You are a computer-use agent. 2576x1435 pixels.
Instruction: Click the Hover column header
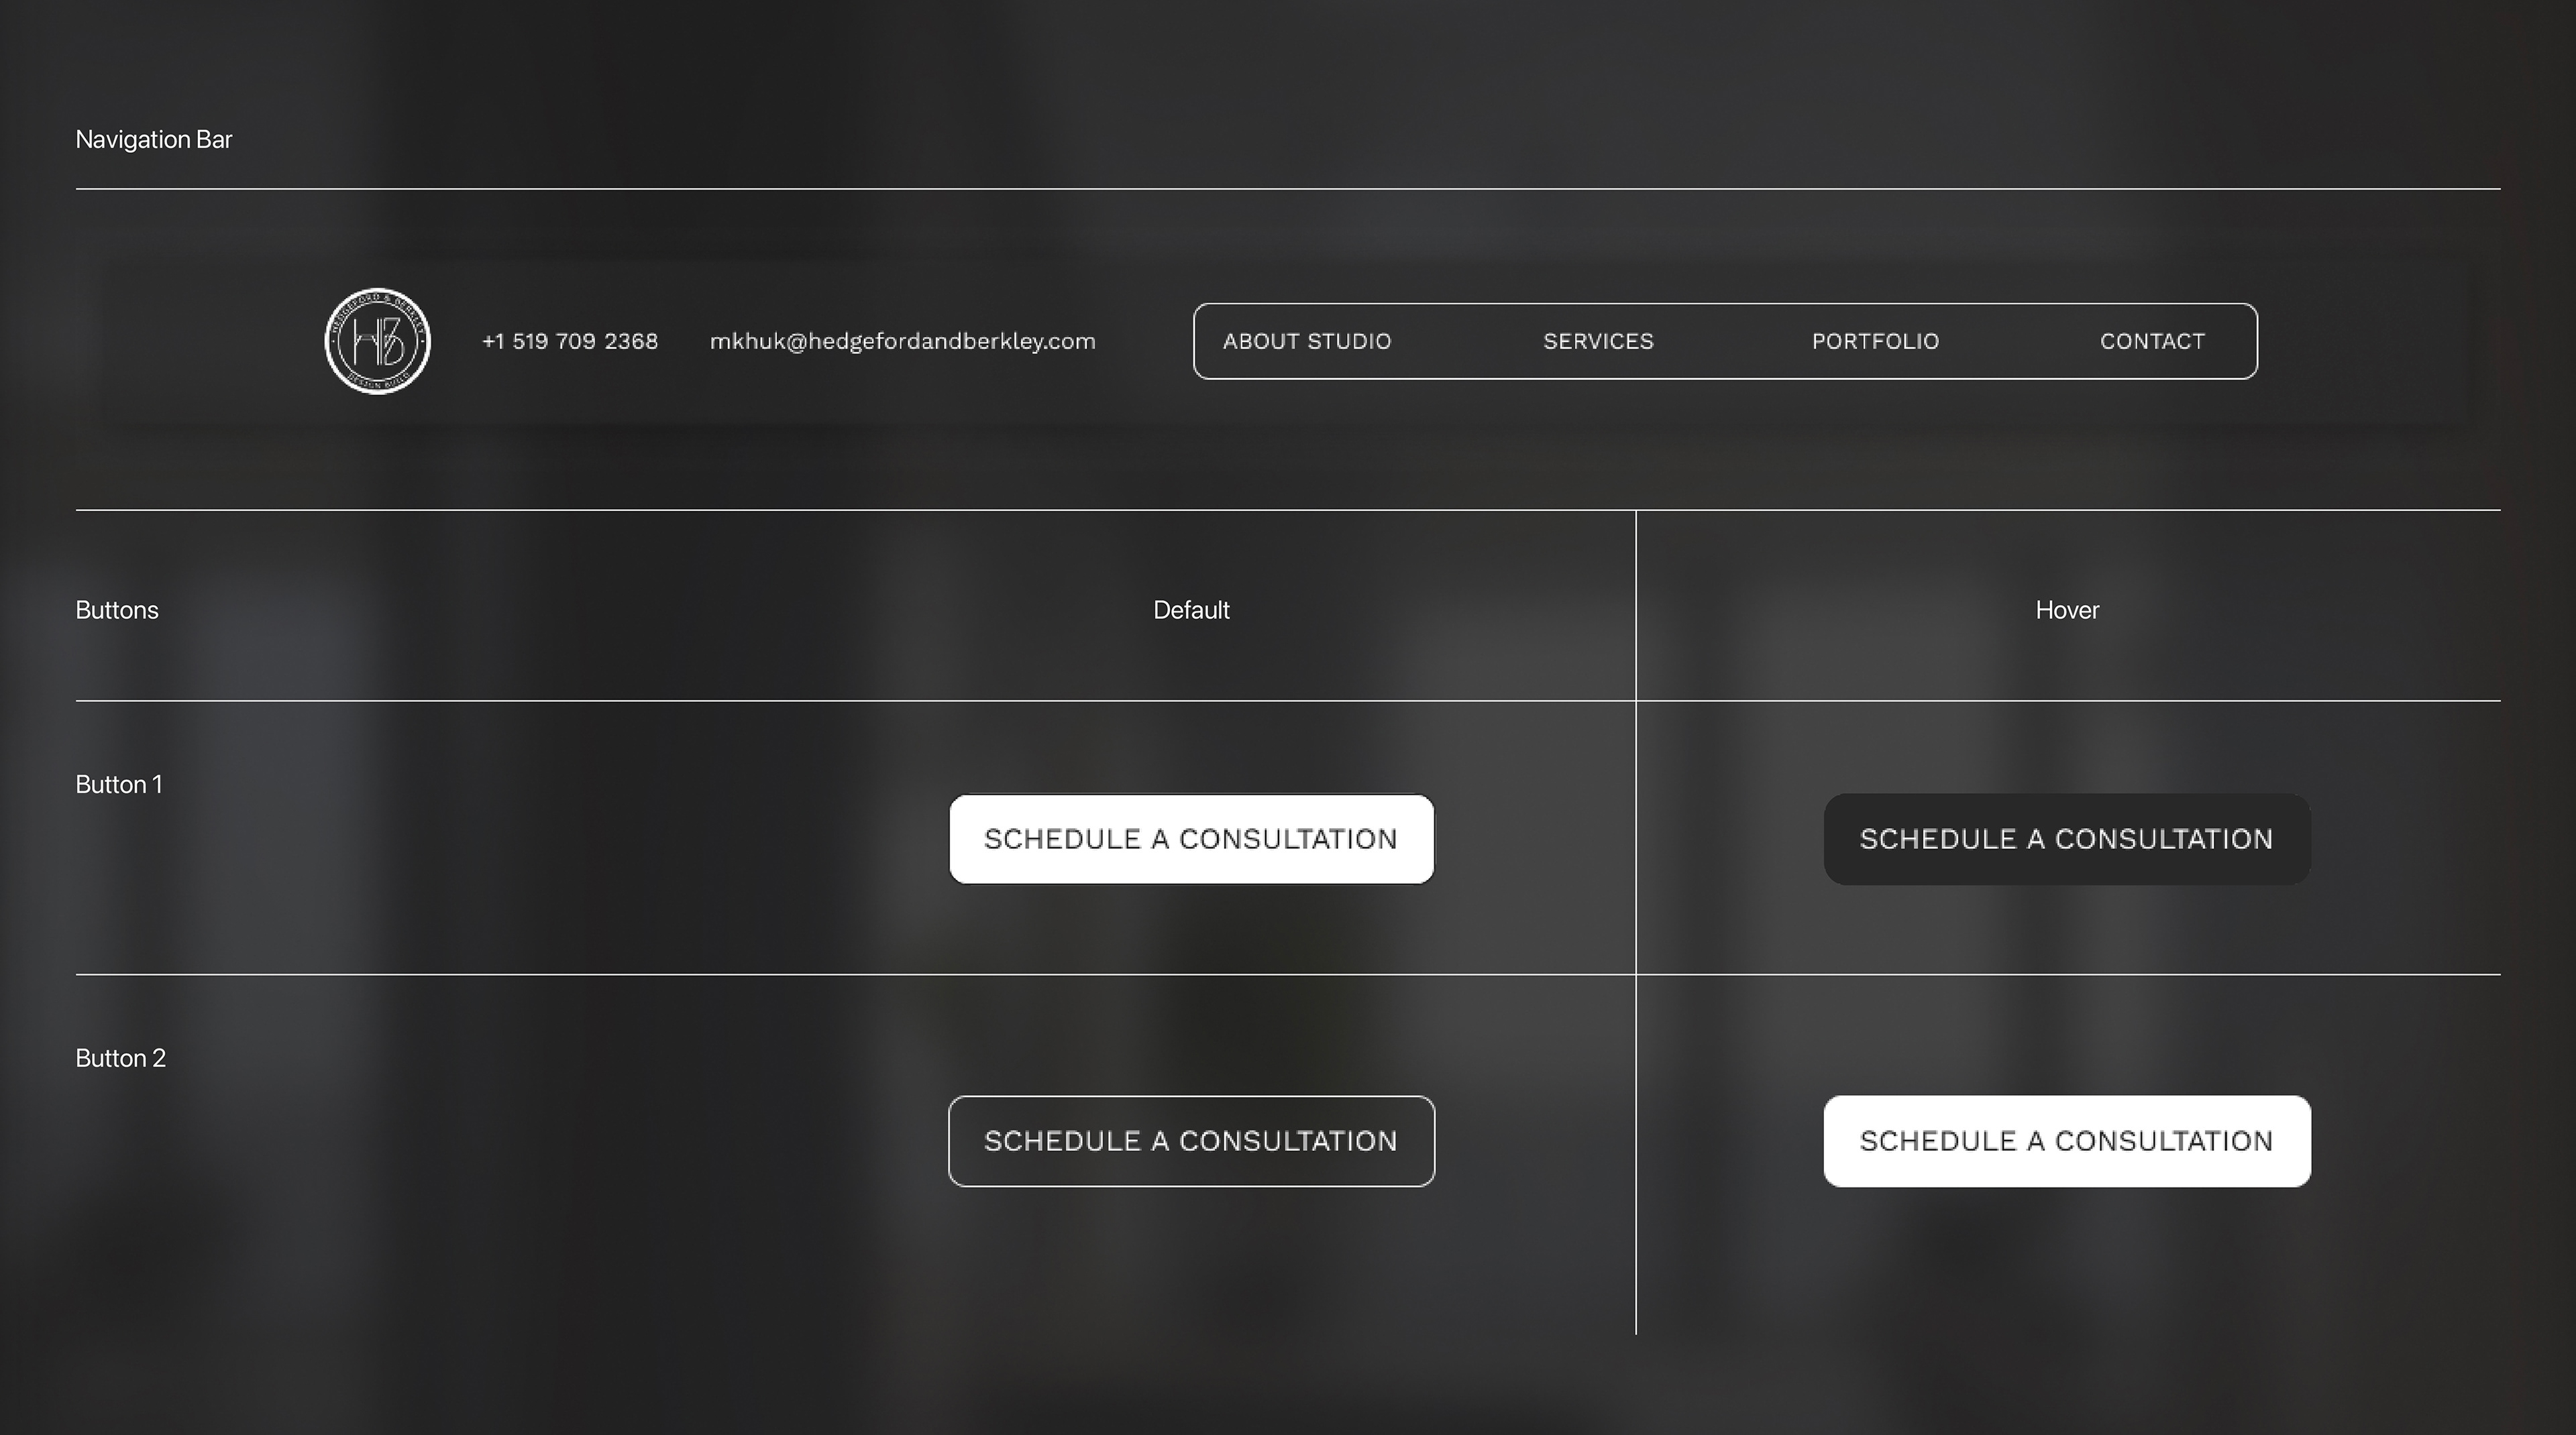tap(2066, 610)
